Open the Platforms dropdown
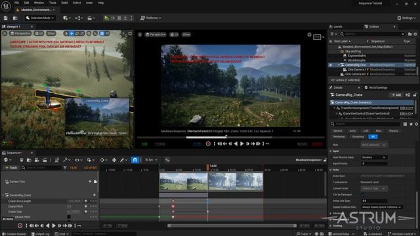The height and width of the screenshot is (236, 420). [x=150, y=18]
